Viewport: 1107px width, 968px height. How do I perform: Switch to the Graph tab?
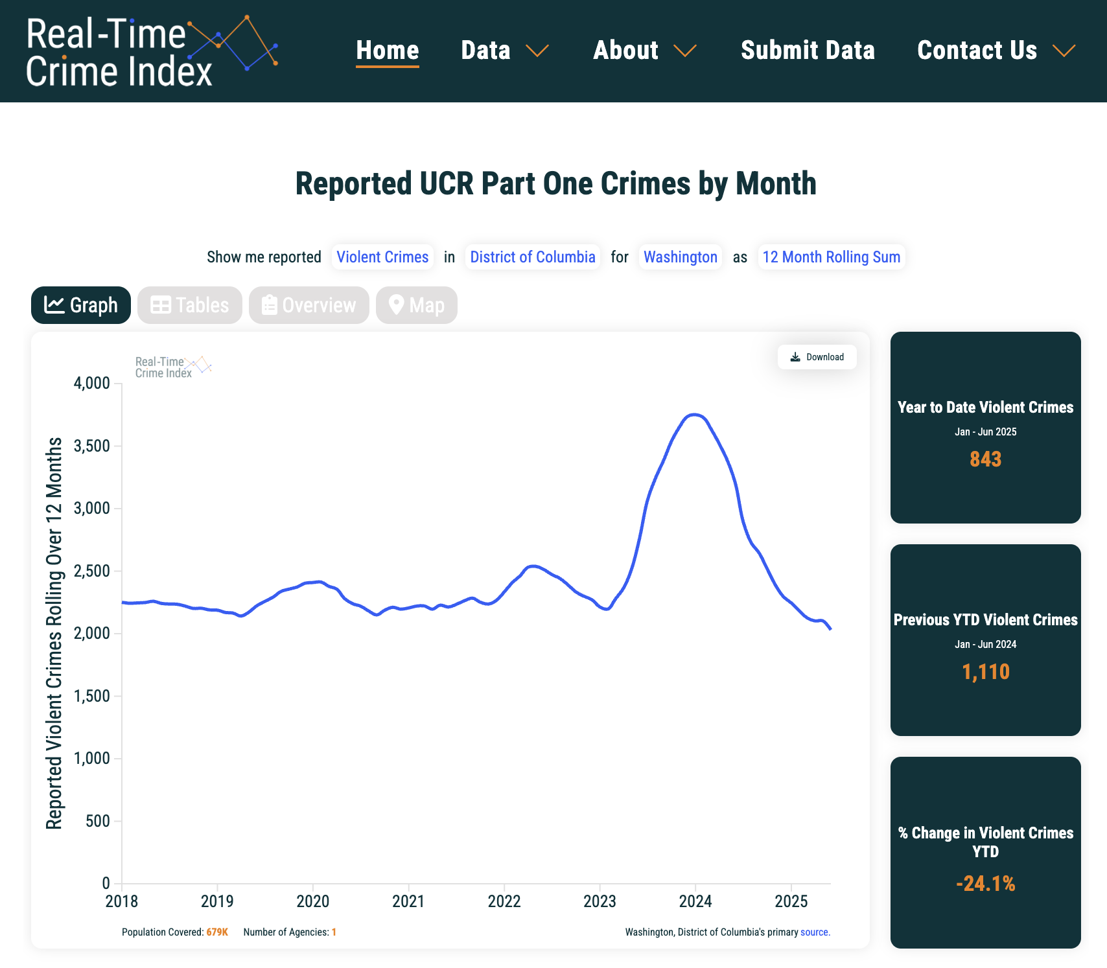click(81, 305)
